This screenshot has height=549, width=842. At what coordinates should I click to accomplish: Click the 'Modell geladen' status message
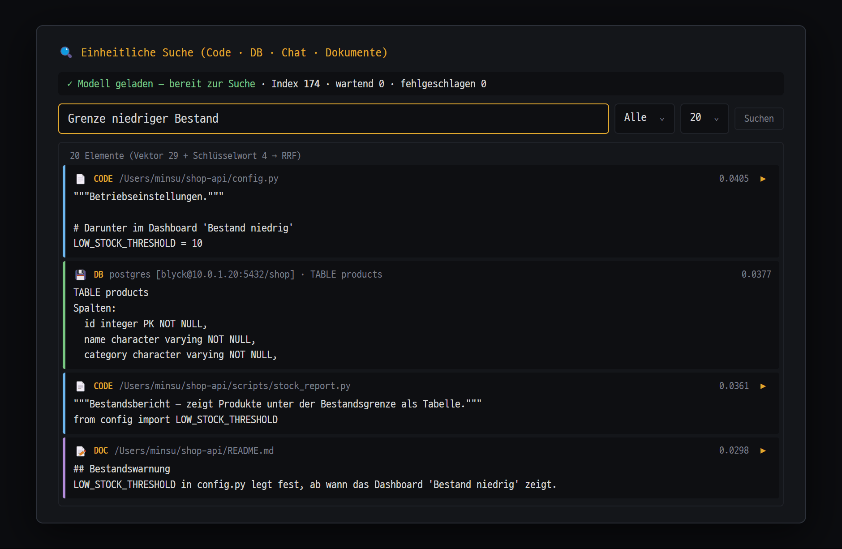[166, 84]
